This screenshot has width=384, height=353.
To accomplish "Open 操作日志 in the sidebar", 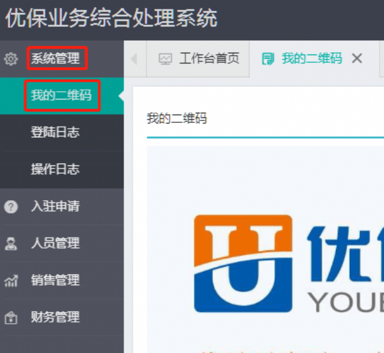I will click(55, 170).
